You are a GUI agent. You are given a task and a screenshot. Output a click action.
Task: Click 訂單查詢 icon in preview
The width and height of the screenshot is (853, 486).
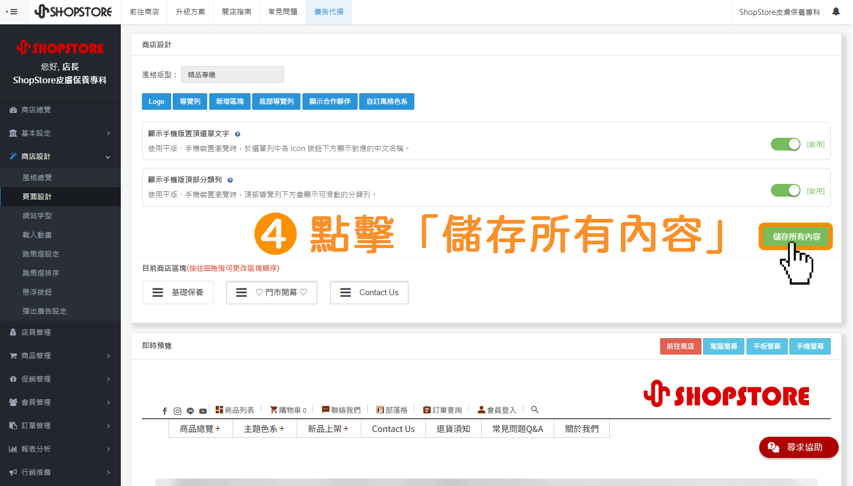pyautogui.click(x=427, y=410)
